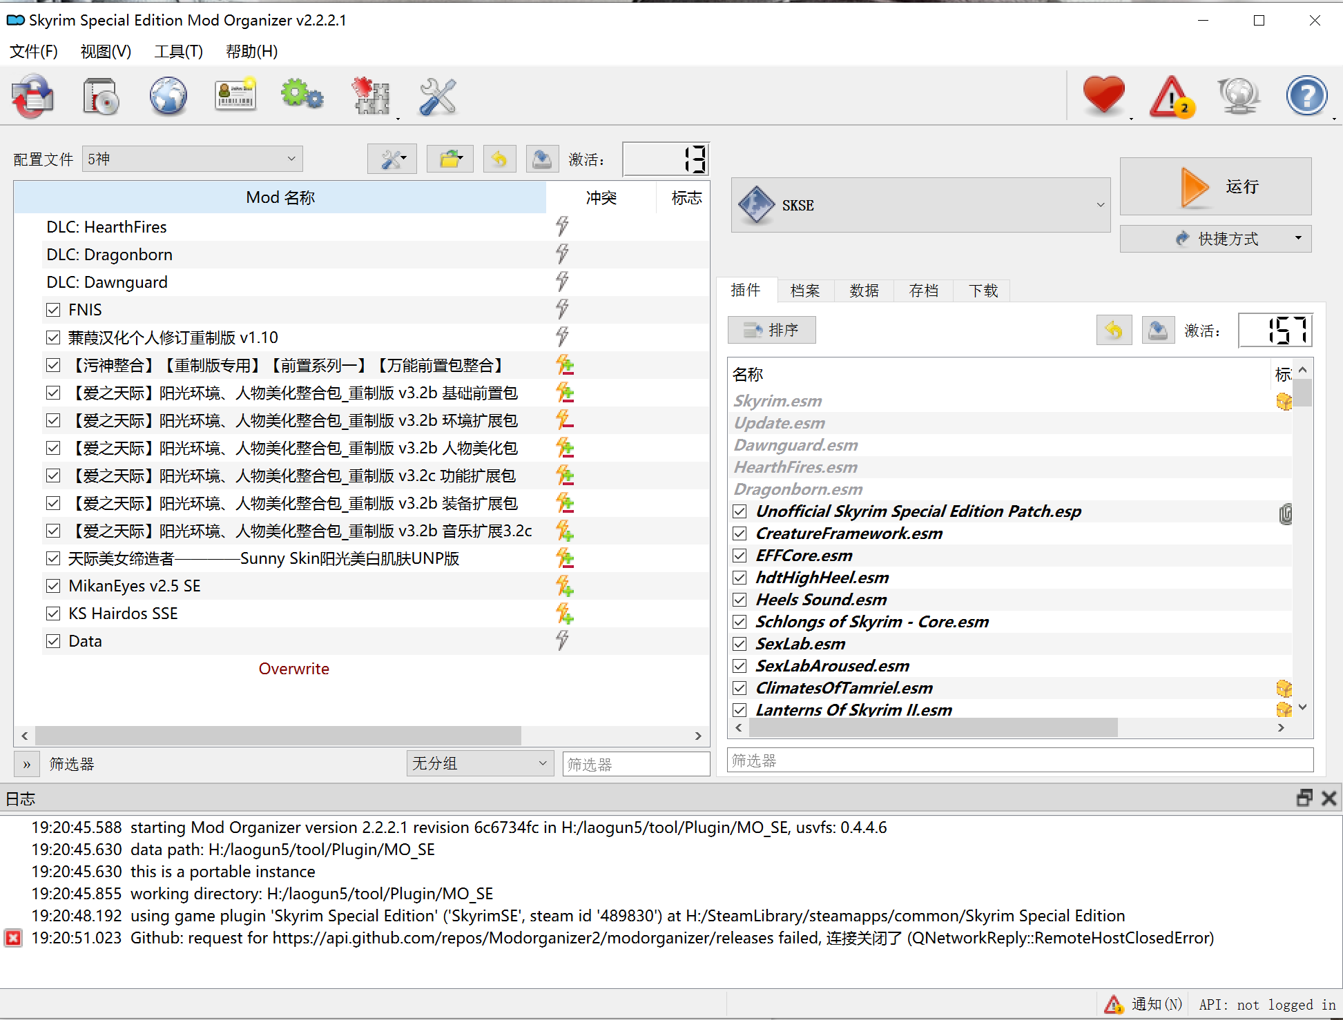Screen dimensions: 1343x1020
Task: Open the 无分组 grouping dropdown
Action: [479, 763]
